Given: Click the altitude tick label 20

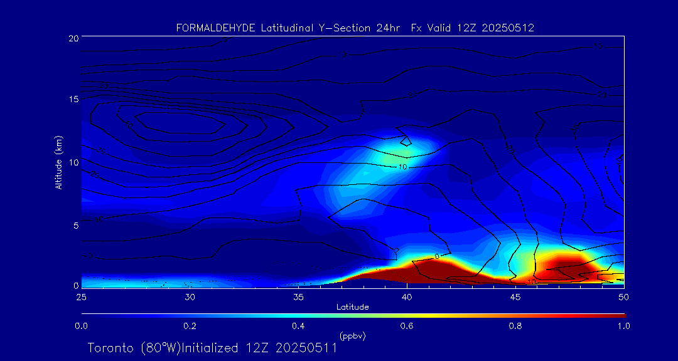Looking at the screenshot, I should tap(73, 38).
